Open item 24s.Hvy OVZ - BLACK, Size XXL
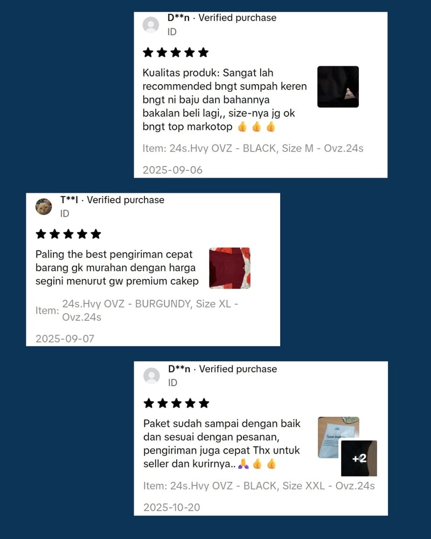Image resolution: width=431 pixels, height=539 pixels. tap(259, 486)
